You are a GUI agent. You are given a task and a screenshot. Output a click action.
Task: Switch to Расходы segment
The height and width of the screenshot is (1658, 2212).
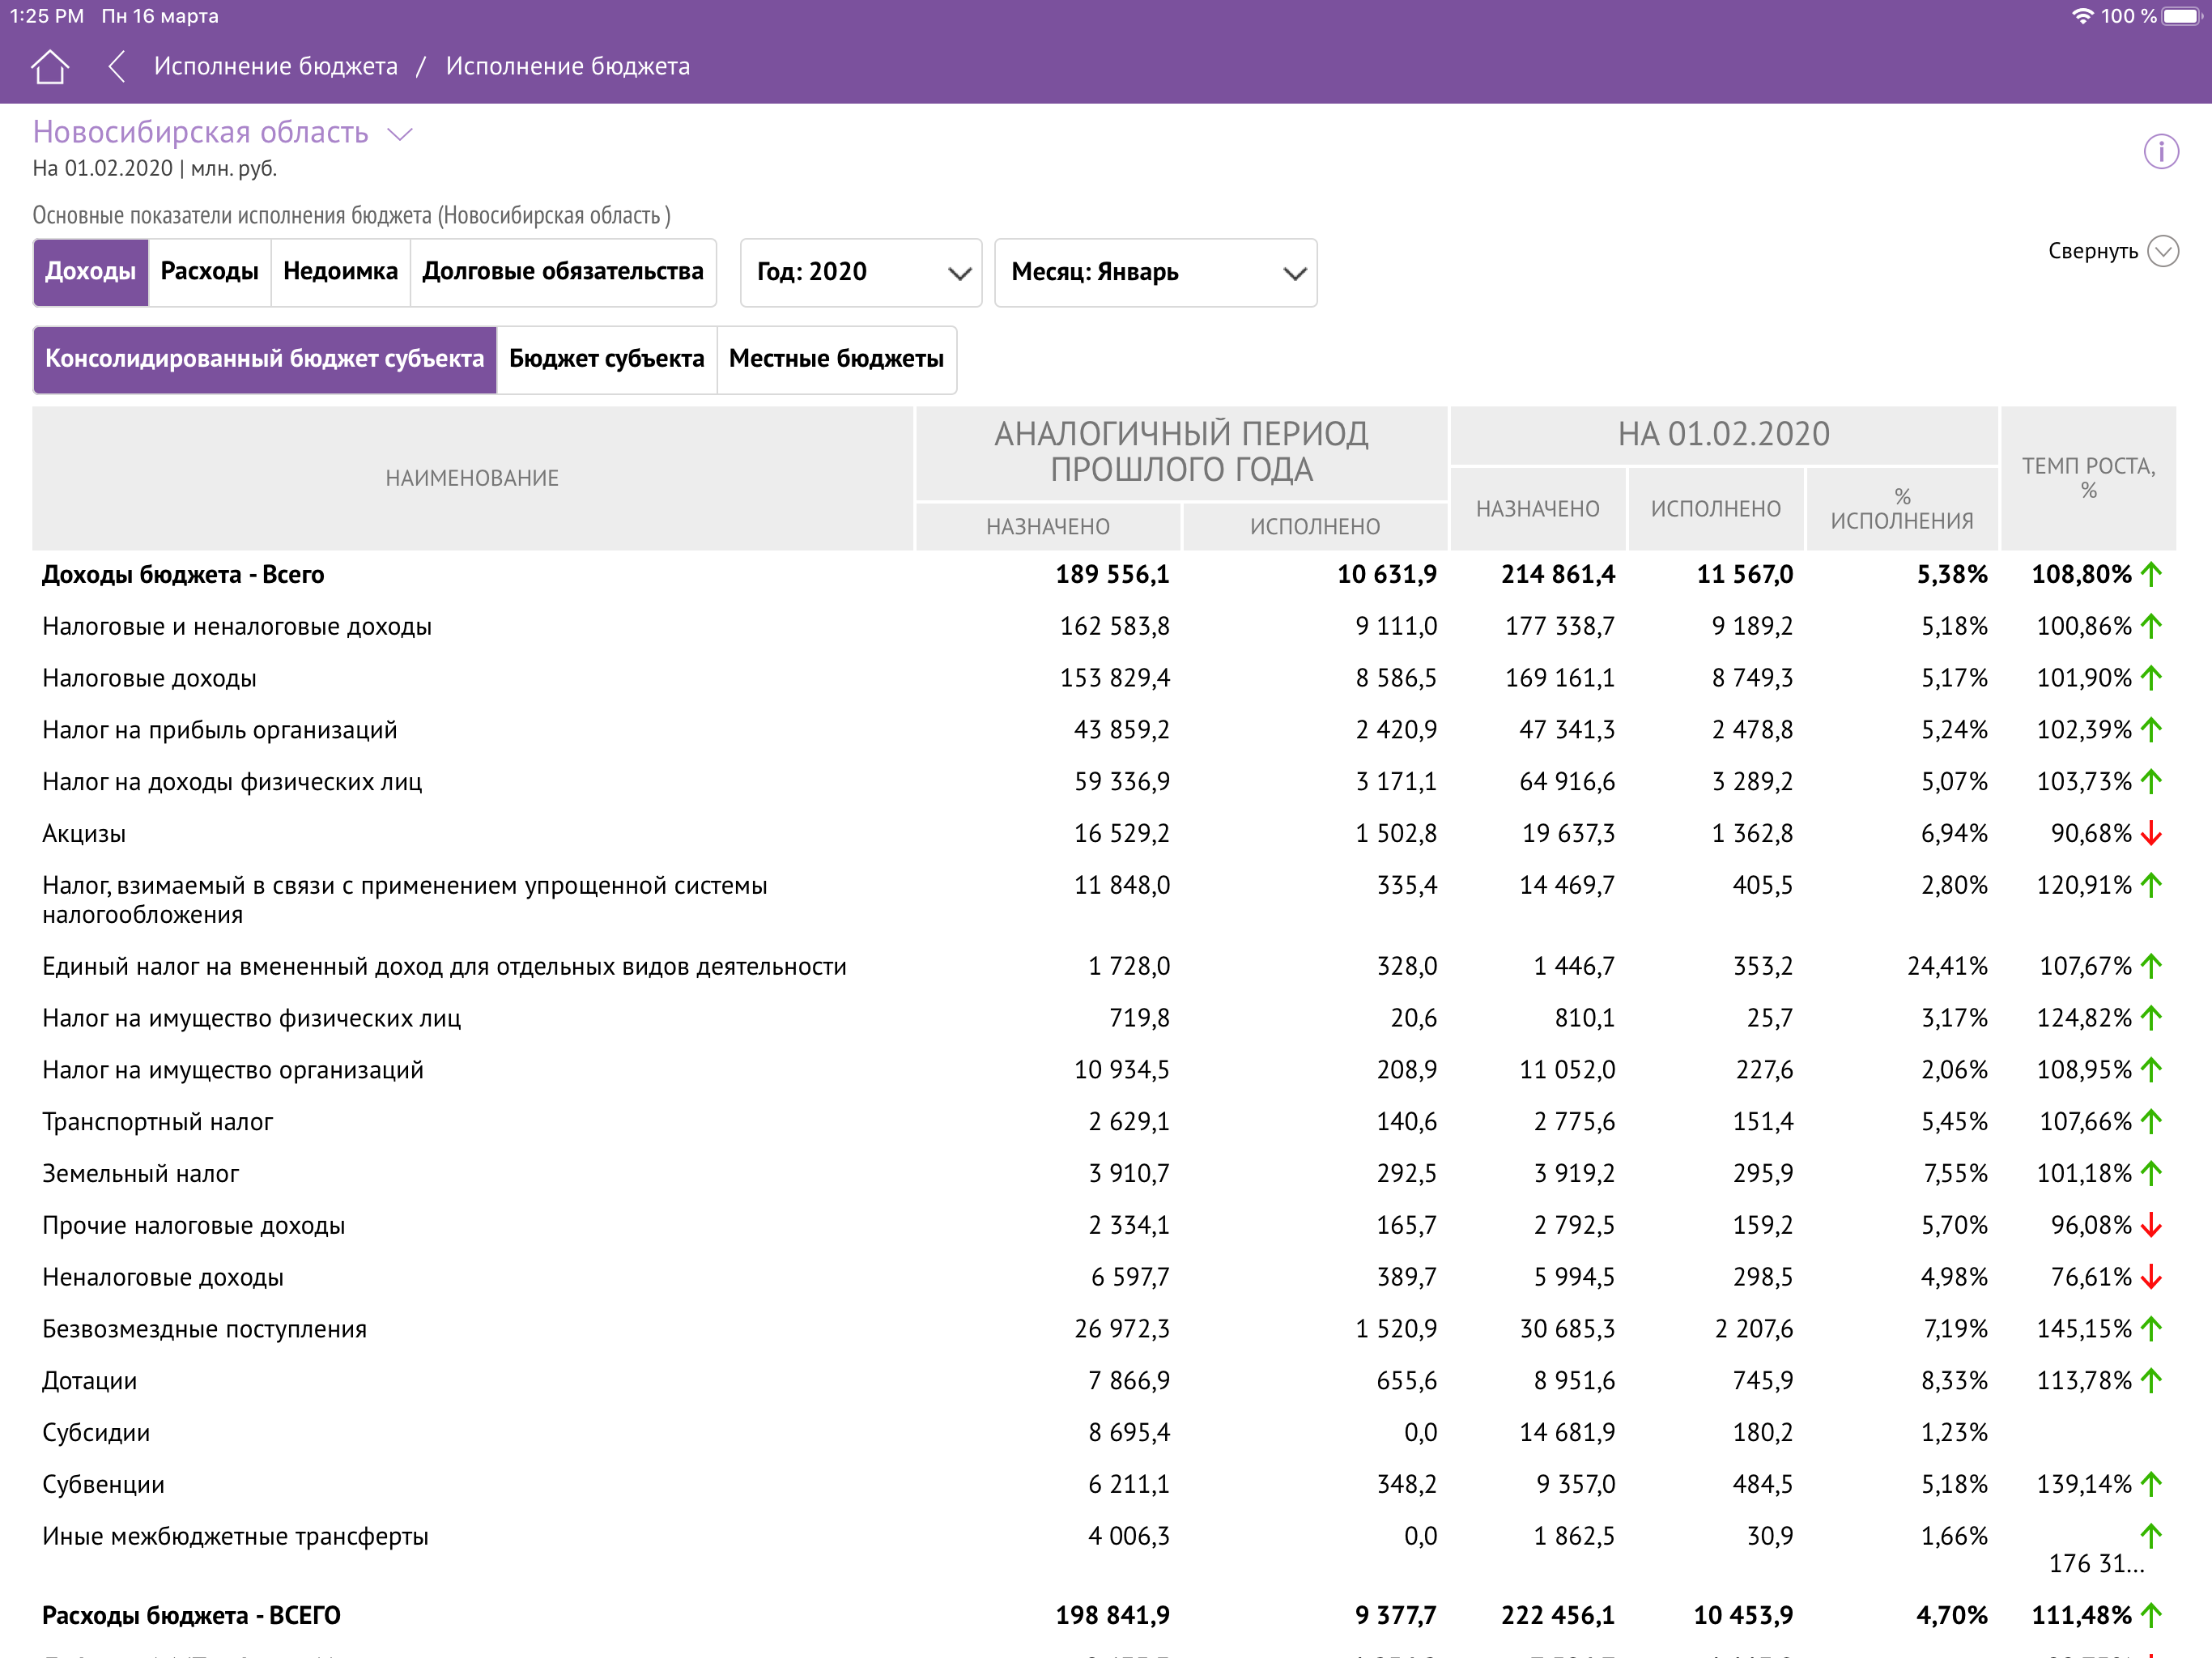point(209,272)
